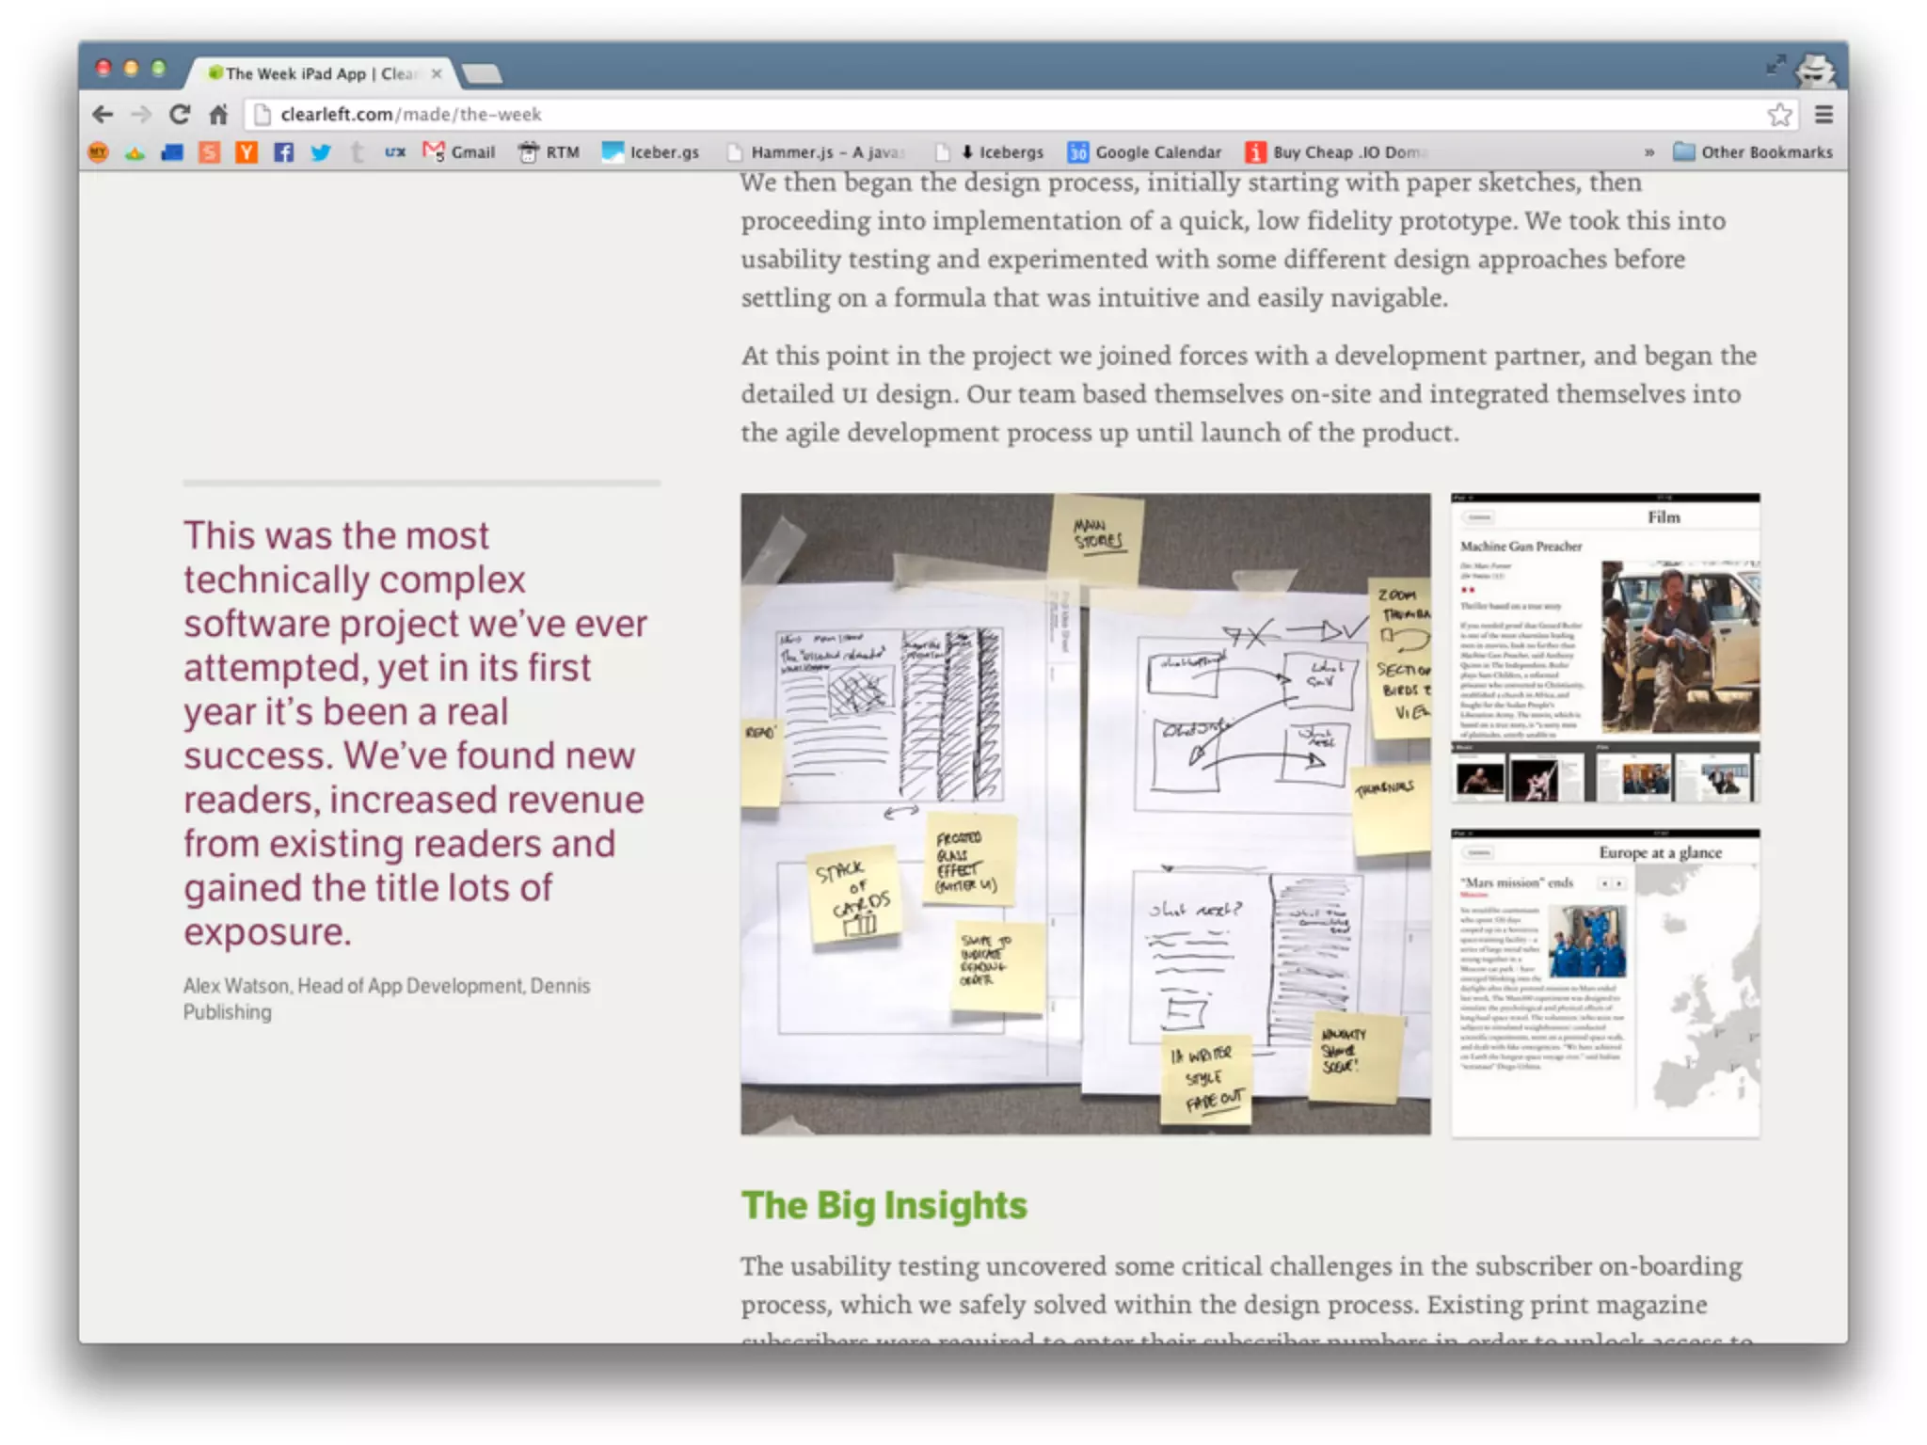Enter fullscreen with the expand arrows
This screenshot has height=1445, width=1927.
click(1775, 64)
